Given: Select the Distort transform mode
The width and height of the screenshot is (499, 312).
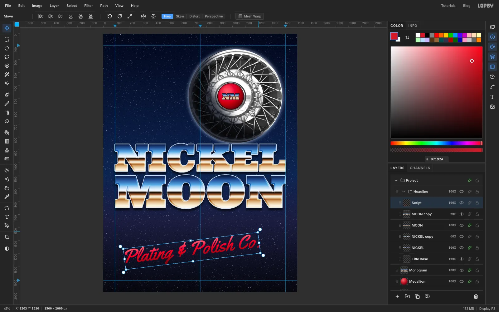Looking at the screenshot, I should 194,16.
